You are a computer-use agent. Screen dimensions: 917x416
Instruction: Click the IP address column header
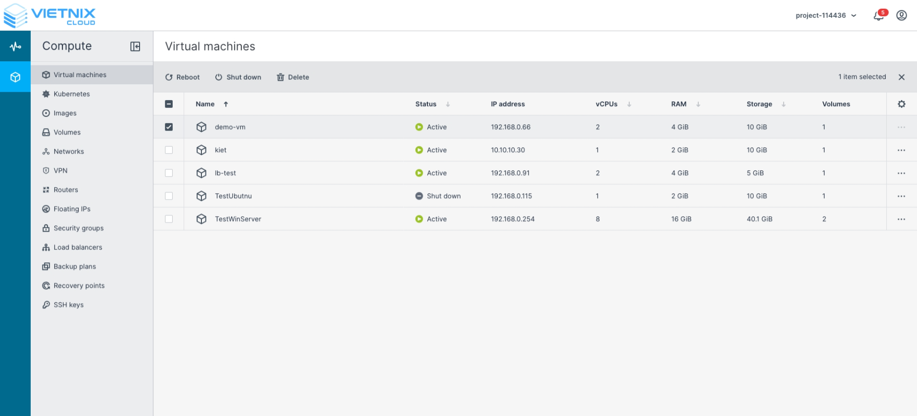(x=508, y=104)
